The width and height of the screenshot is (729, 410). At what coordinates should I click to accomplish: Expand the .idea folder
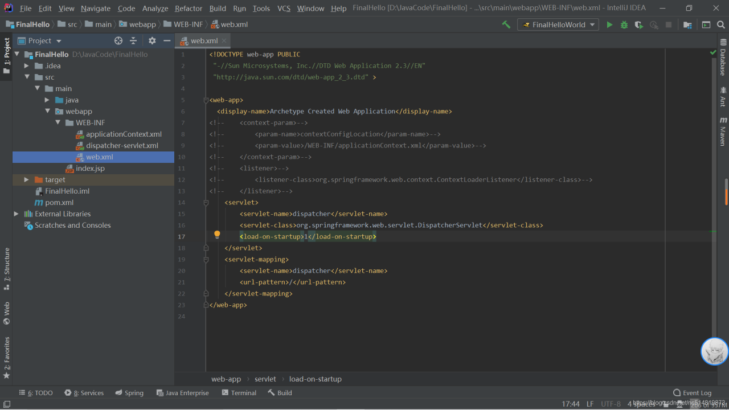coord(27,65)
